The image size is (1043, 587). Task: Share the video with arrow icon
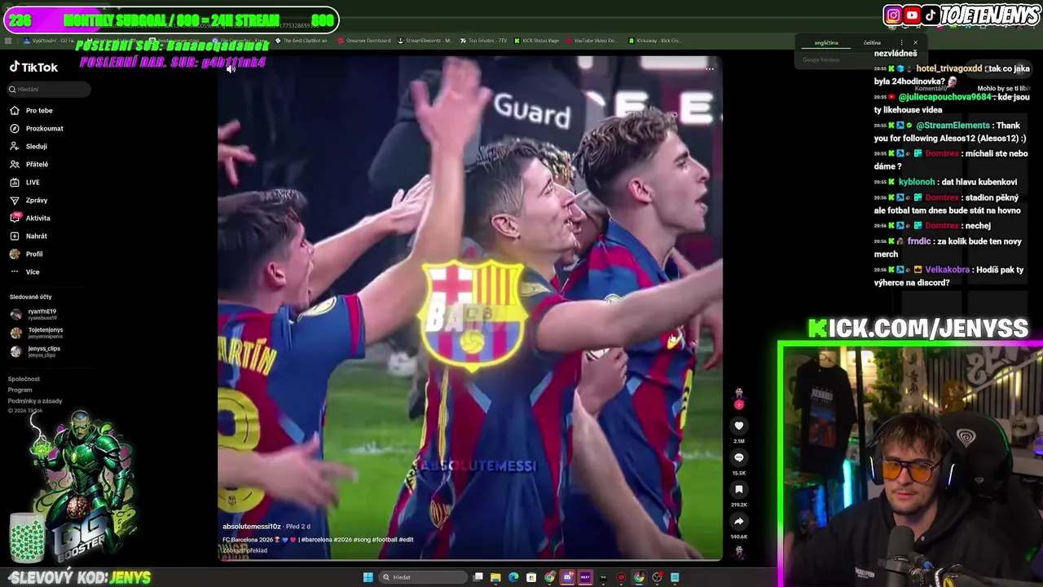coord(739,521)
